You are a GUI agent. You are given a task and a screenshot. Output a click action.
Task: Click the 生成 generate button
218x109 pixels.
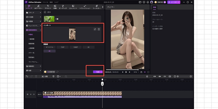pos(98,72)
